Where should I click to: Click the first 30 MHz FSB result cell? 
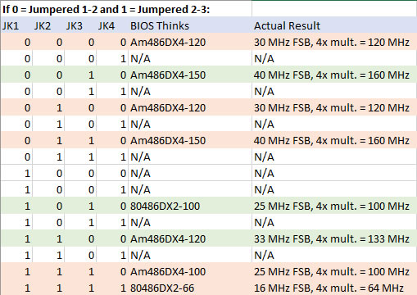(334, 42)
